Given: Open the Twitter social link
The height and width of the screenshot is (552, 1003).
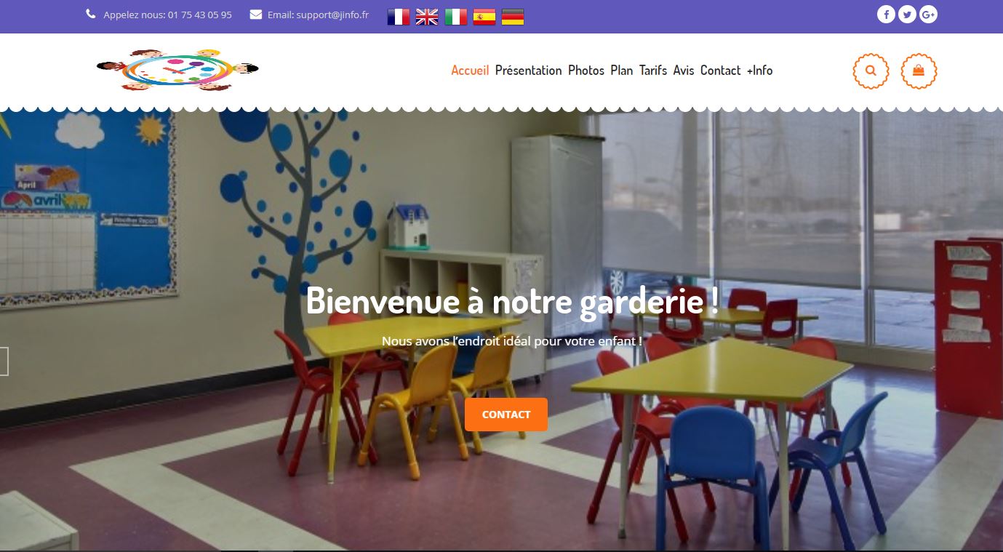Looking at the screenshot, I should (x=906, y=15).
